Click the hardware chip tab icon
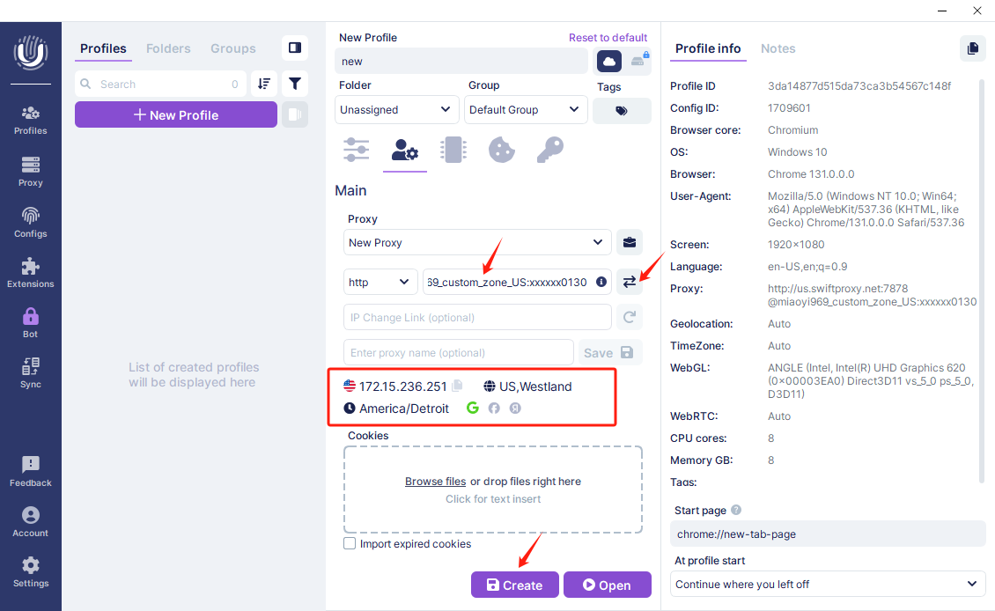This screenshot has height=611, width=995. pos(453,150)
